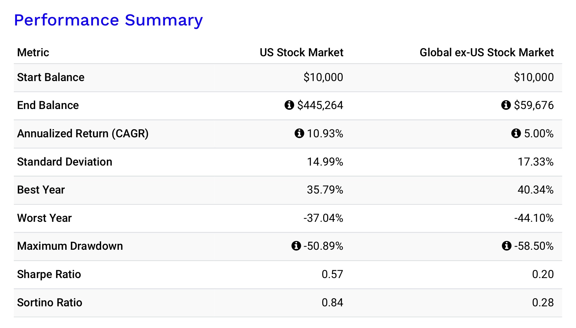Viewport: 576px width, 328px height.
Task: Click the Maximum Drawdown row label
Action: click(x=70, y=246)
